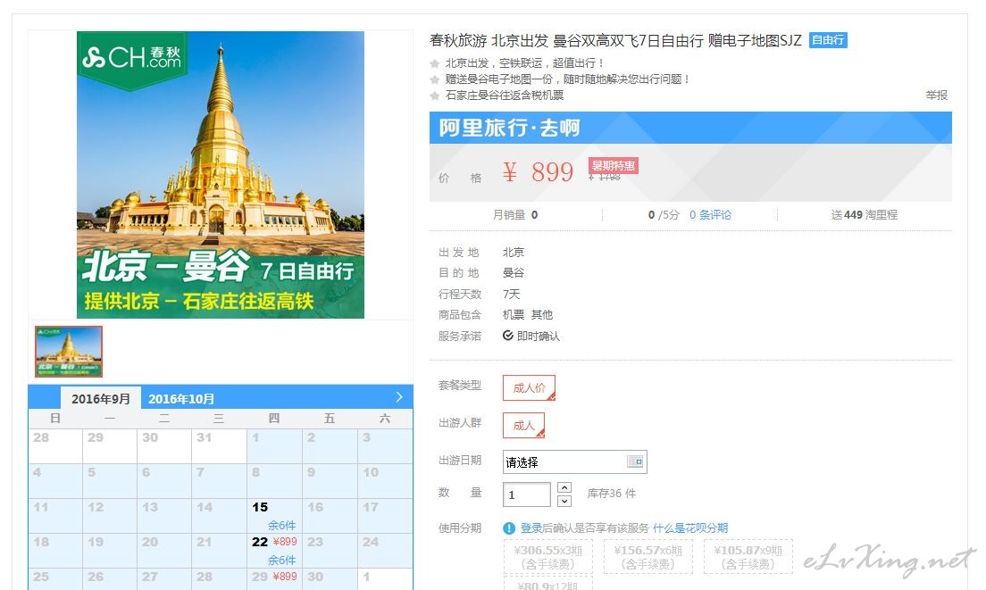
Task: Click the Bangkok temple thumbnail image
Action: point(69,351)
